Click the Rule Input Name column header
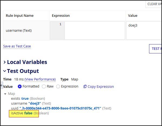Viewport: 162px width, 126px height. click(x=20, y=16)
